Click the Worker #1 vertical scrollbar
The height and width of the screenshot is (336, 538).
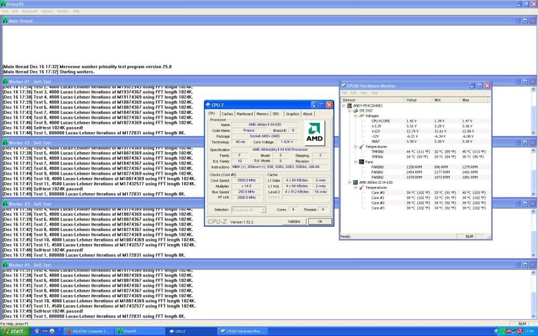point(533,111)
